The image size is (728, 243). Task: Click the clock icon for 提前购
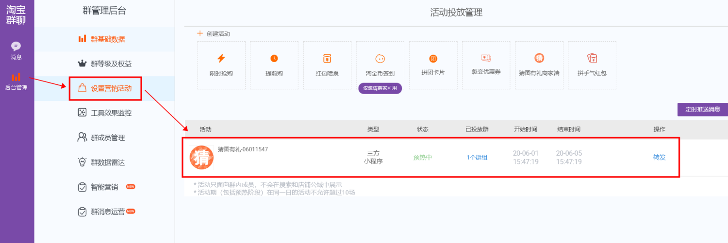[274, 58]
